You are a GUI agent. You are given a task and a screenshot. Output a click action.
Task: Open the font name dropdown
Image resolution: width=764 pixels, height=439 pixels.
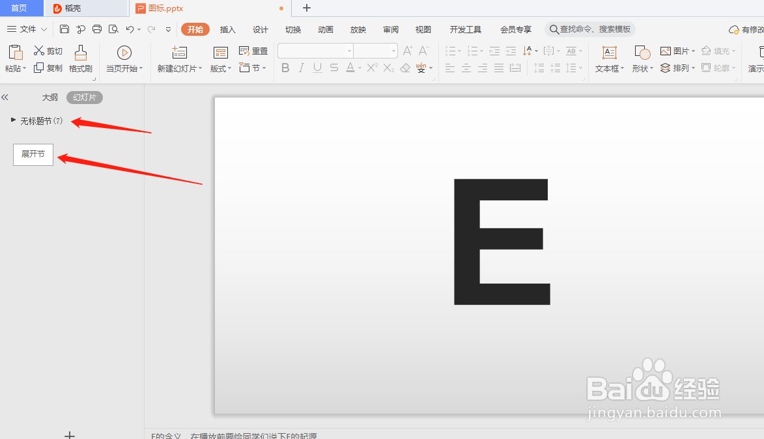(349, 51)
